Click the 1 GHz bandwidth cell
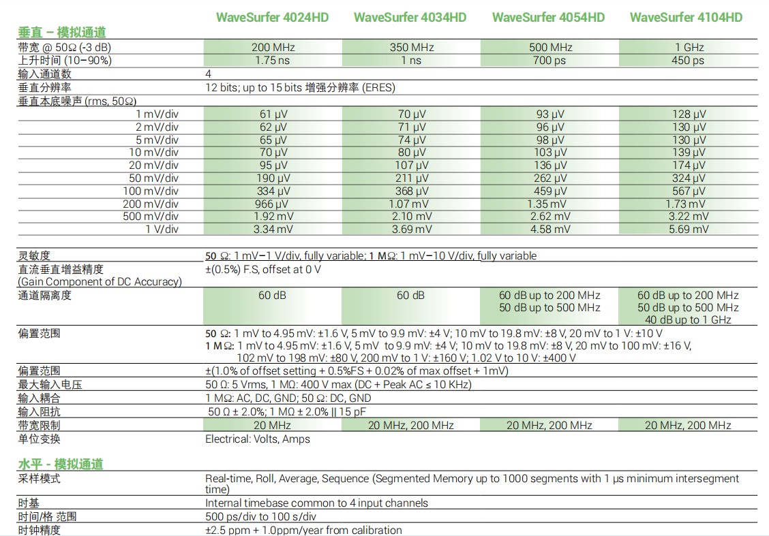 pos(689,48)
